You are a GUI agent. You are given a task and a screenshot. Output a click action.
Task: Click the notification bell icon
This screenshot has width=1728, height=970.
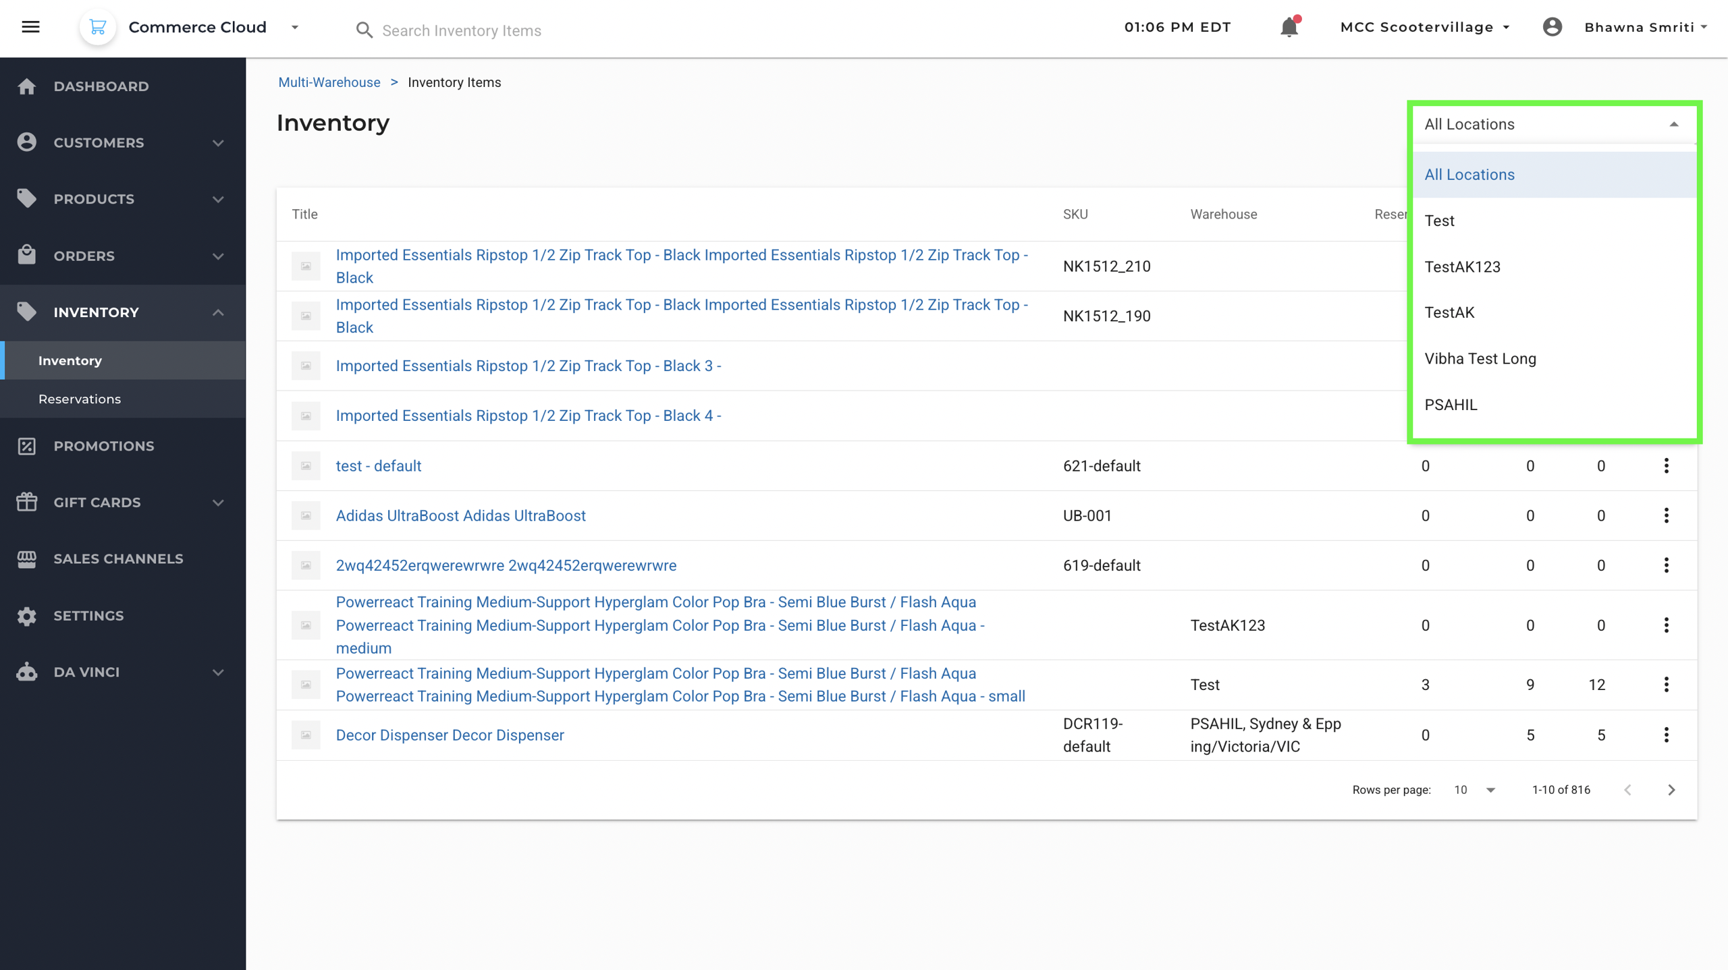click(1289, 27)
